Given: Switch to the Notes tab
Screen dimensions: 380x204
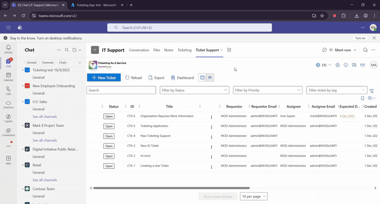Looking at the screenshot, I should click(169, 50).
